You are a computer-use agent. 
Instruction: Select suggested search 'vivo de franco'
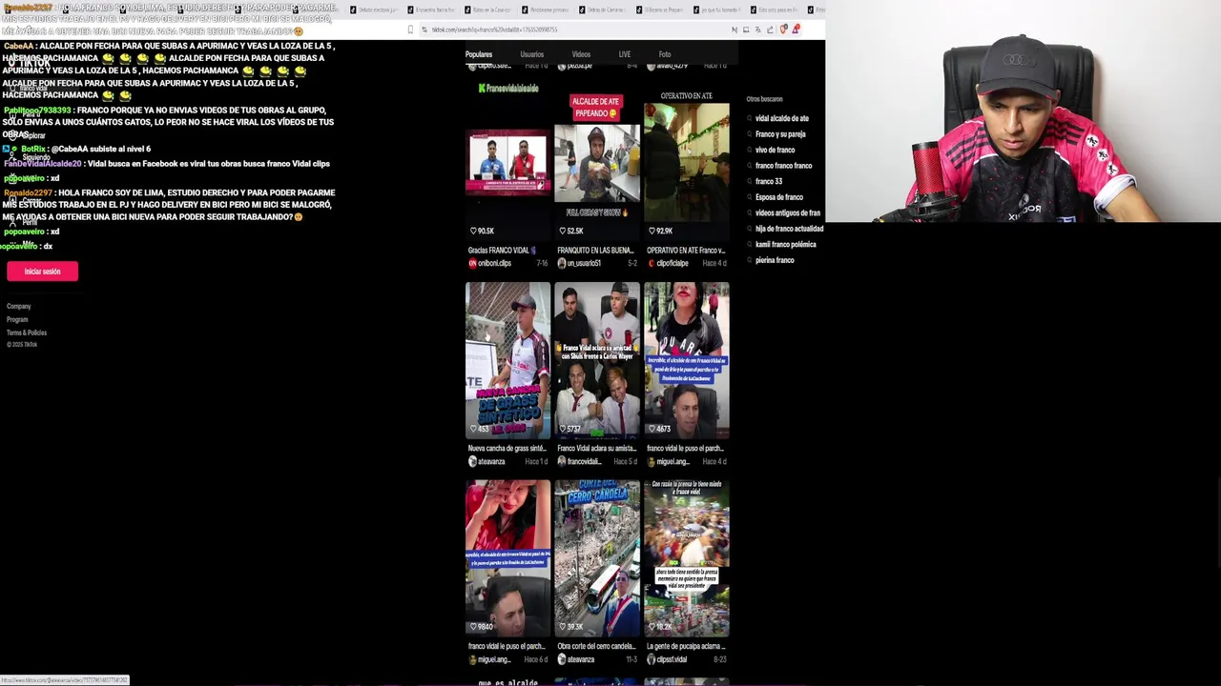(775, 150)
